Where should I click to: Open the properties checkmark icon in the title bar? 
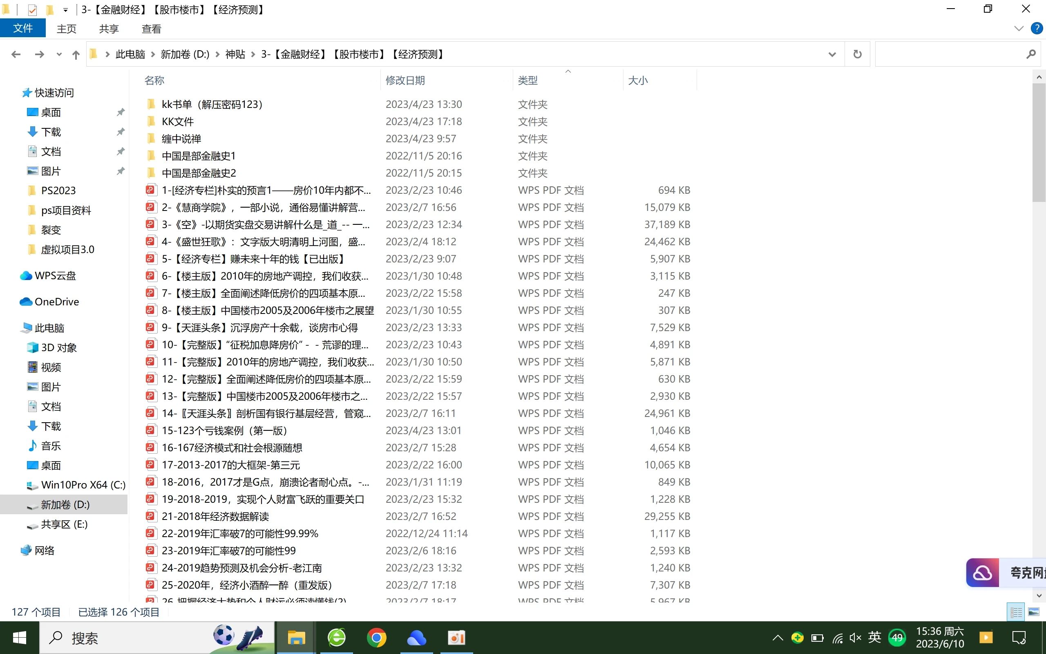coord(32,9)
